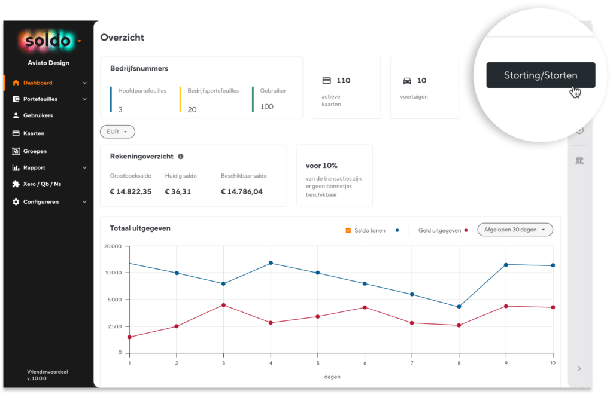Click the blue data point at day 4
613x394 pixels.
271,263
